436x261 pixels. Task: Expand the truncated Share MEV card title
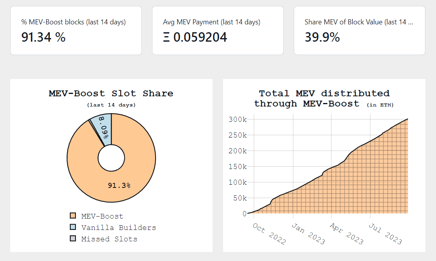359,22
